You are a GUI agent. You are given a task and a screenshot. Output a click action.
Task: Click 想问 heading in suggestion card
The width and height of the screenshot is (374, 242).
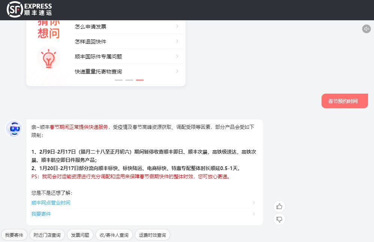[49, 33]
